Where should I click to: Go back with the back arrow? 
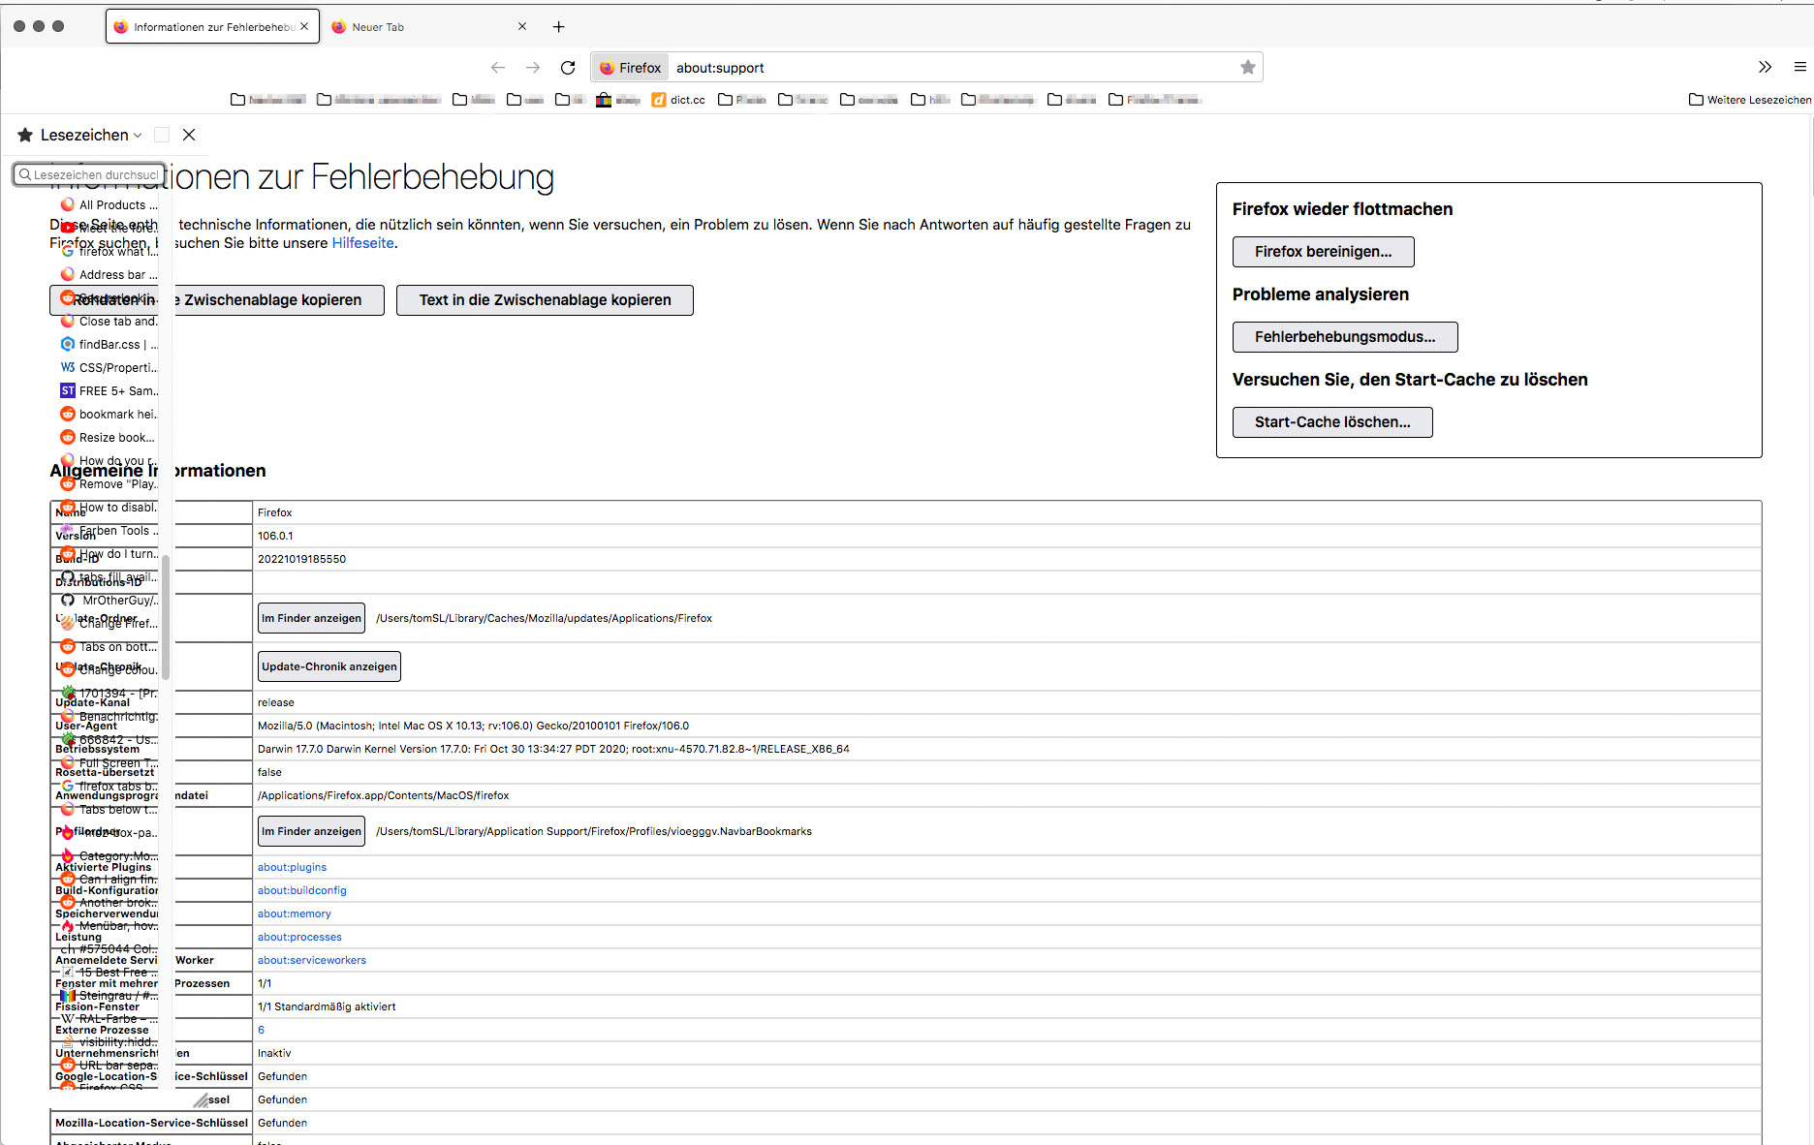click(498, 68)
